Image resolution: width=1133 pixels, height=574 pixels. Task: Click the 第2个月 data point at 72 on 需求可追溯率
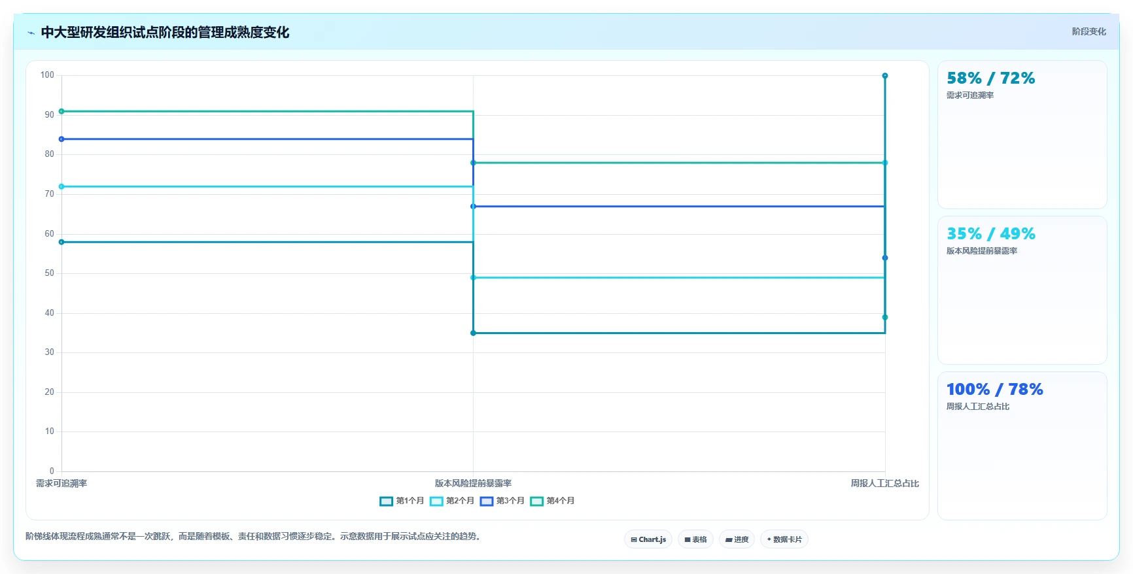(61, 186)
